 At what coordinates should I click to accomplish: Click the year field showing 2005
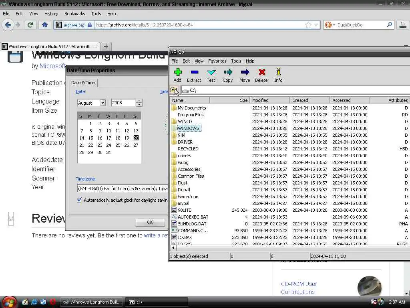[x=123, y=103]
